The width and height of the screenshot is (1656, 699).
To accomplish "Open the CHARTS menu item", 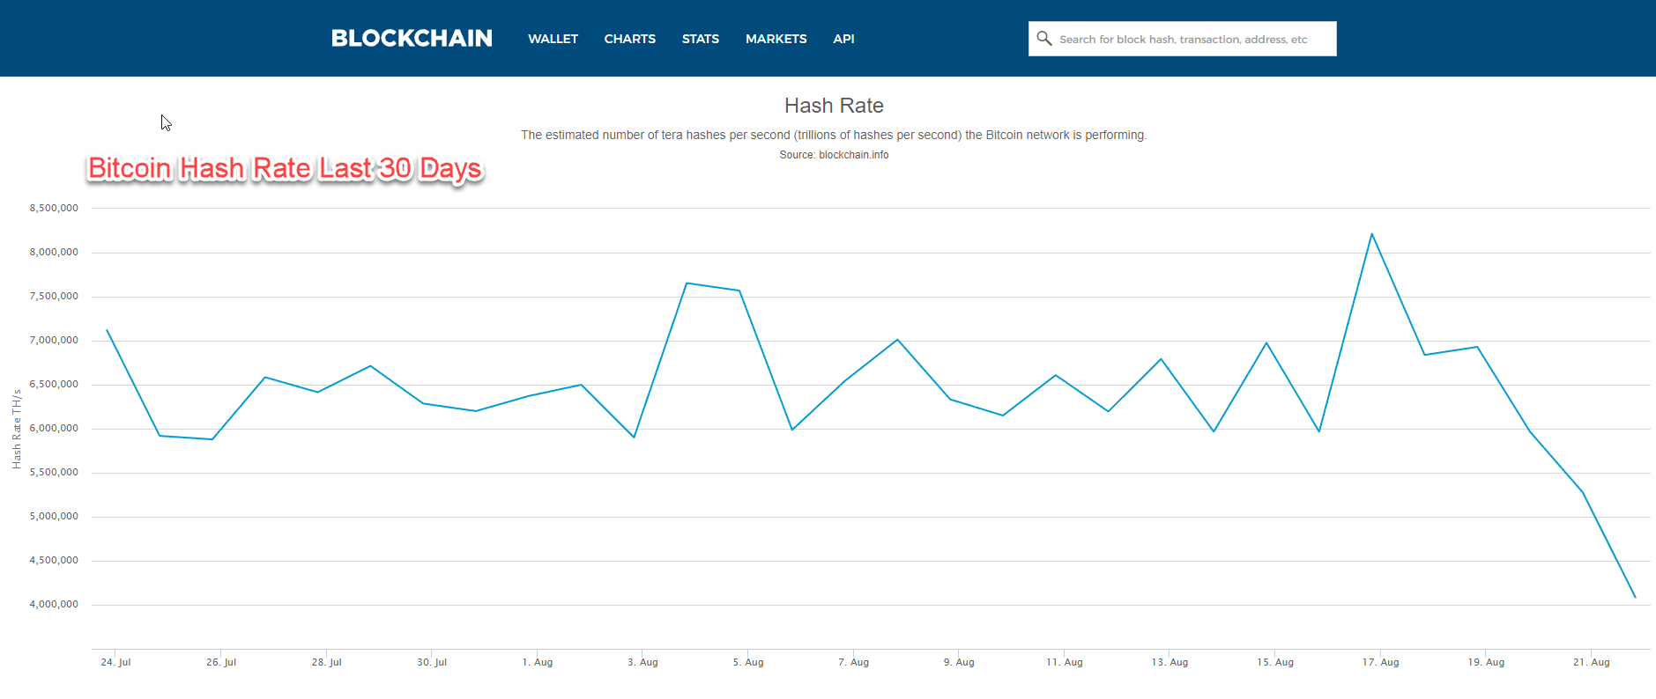I will [x=629, y=39].
